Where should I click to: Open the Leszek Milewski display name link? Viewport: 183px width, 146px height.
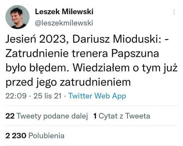pos(64,12)
